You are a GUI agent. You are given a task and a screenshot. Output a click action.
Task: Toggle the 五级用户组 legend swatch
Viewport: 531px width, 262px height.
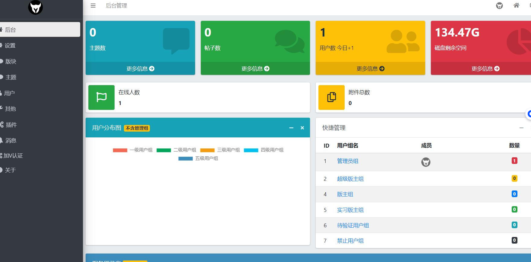tap(185, 158)
